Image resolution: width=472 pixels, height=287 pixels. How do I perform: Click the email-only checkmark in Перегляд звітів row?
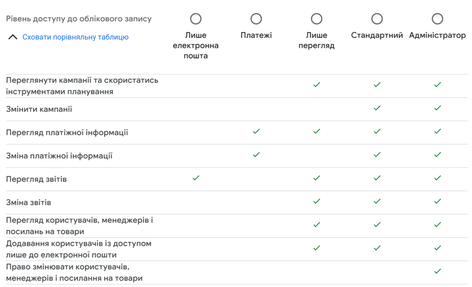tap(195, 178)
